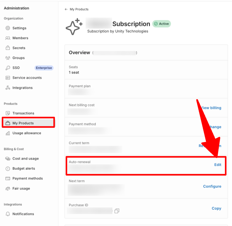Click the Copy link for Purchase ID
232x226 pixels.
point(217,208)
